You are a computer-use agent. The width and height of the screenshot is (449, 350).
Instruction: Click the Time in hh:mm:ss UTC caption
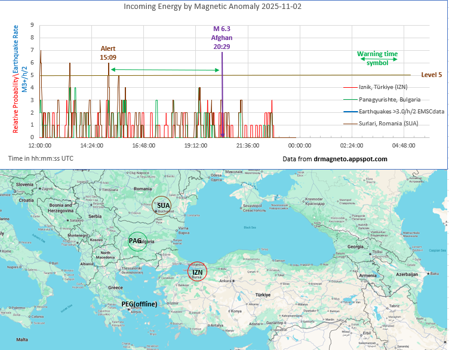[x=41, y=158]
